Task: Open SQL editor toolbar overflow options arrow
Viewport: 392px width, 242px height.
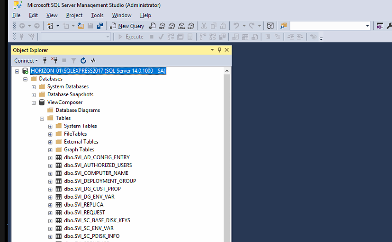Action: tap(321, 38)
